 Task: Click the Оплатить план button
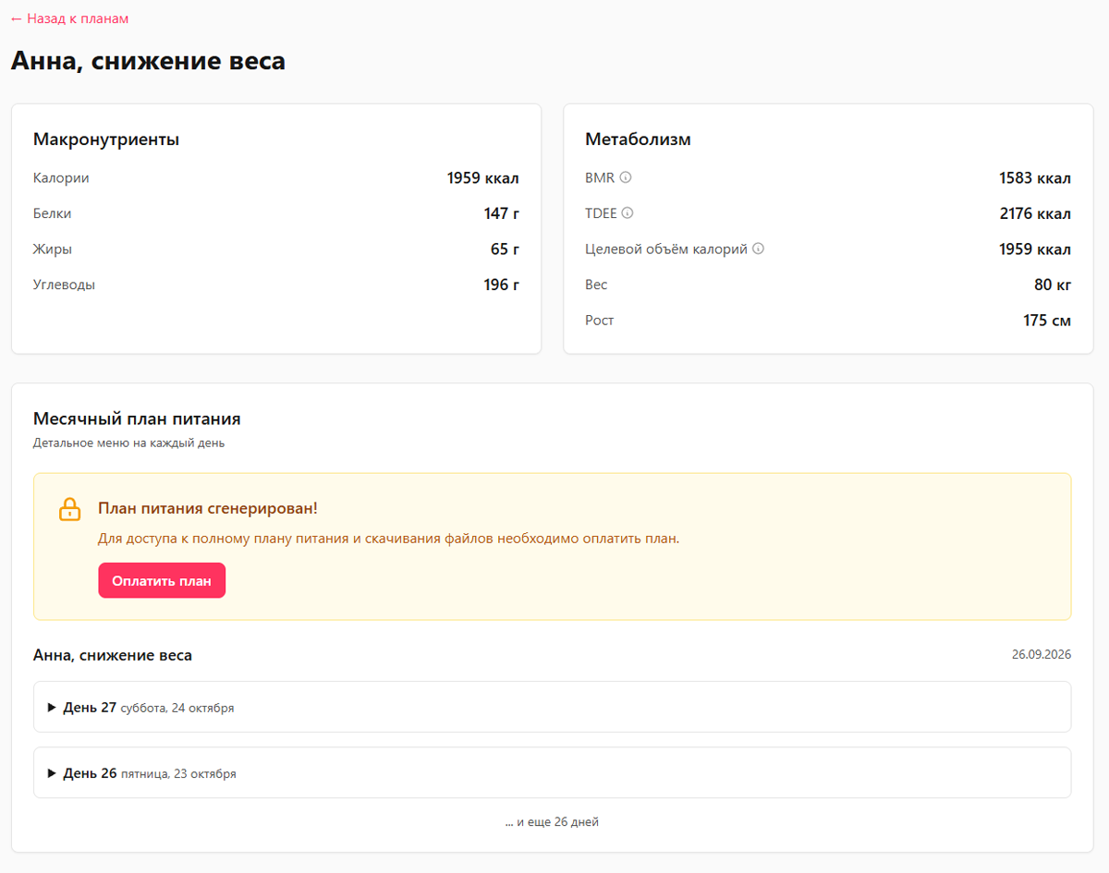[x=162, y=581]
